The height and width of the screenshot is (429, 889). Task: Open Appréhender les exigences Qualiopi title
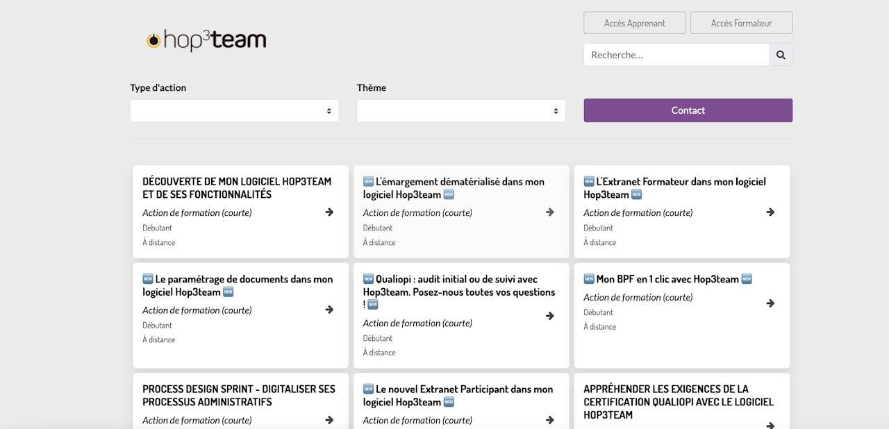point(679,402)
